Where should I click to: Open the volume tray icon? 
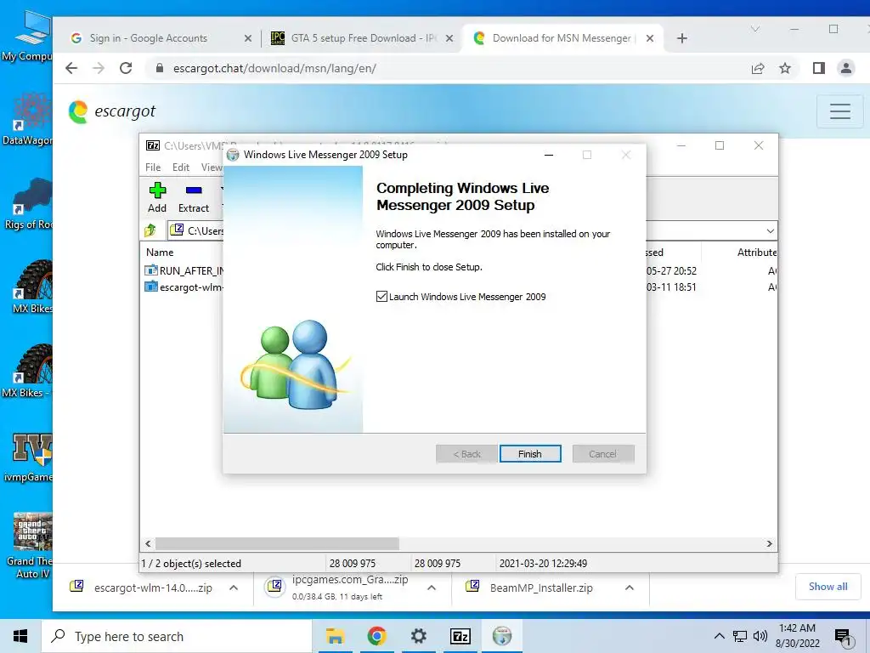click(x=760, y=636)
